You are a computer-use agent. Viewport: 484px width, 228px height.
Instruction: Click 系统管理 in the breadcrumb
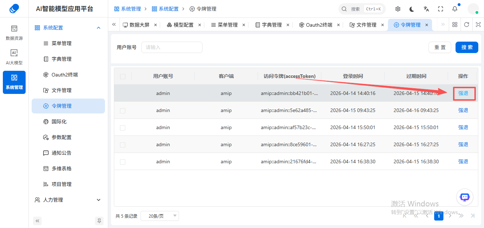(x=127, y=9)
